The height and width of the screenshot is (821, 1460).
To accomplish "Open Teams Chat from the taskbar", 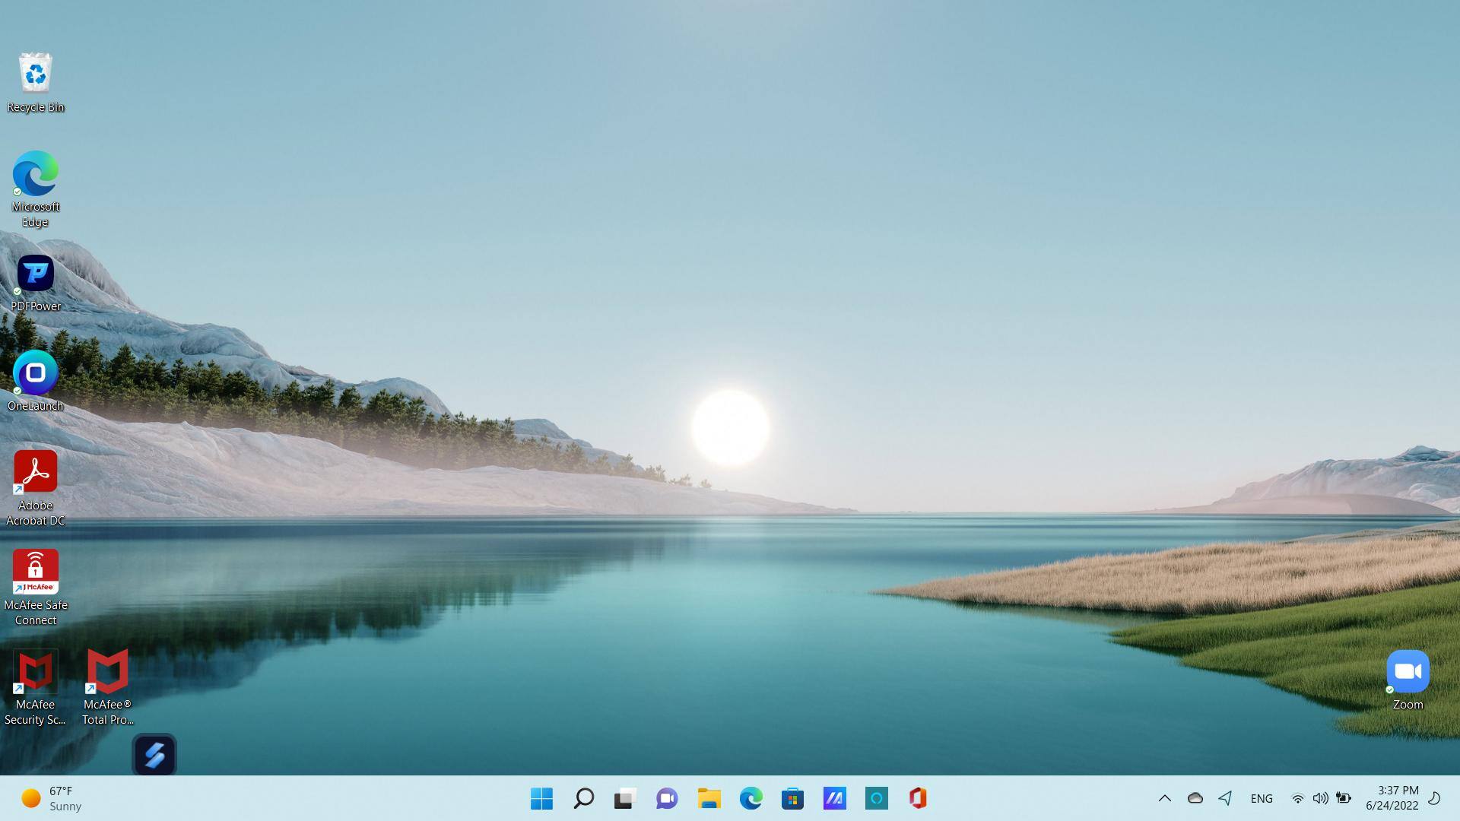I will [667, 798].
